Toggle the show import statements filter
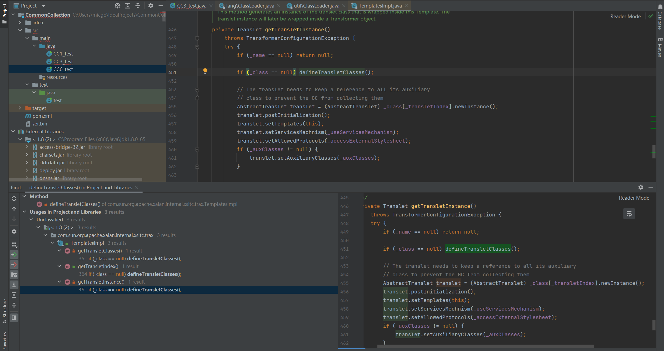Viewport: 664px width, 351px height. (14, 275)
